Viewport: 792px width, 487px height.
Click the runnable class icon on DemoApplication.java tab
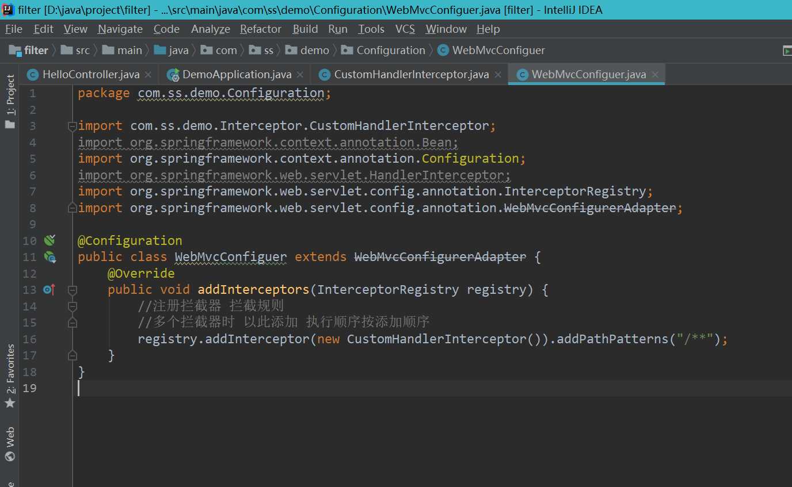pos(173,75)
